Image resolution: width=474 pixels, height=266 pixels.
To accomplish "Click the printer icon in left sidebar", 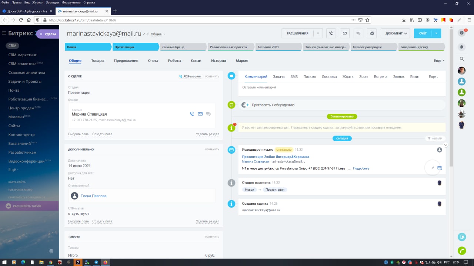I will pos(51,251).
